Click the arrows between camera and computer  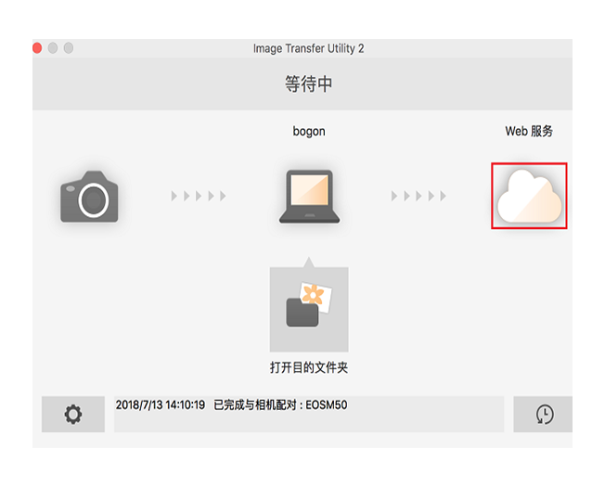click(199, 196)
